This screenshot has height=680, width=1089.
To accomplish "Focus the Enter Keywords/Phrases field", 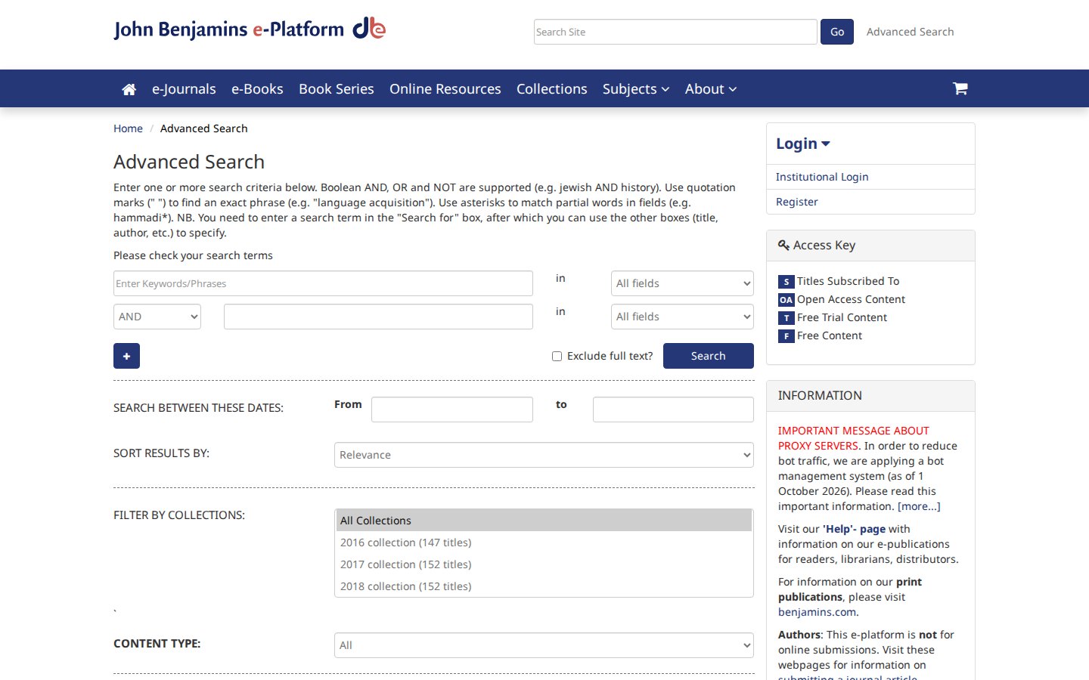I will [x=323, y=283].
